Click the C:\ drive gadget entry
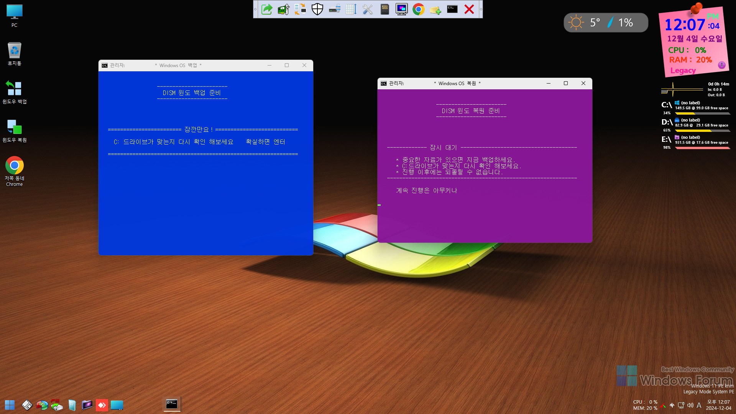Screen dimensions: 736x414 tap(695, 108)
